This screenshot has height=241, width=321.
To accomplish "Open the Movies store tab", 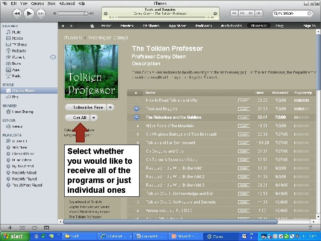I will [127, 26].
